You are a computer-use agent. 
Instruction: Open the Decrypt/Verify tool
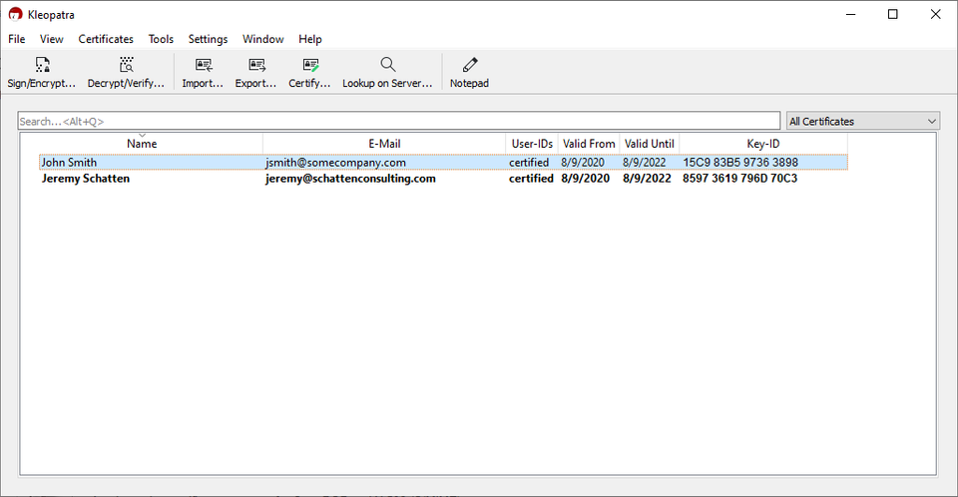(126, 66)
